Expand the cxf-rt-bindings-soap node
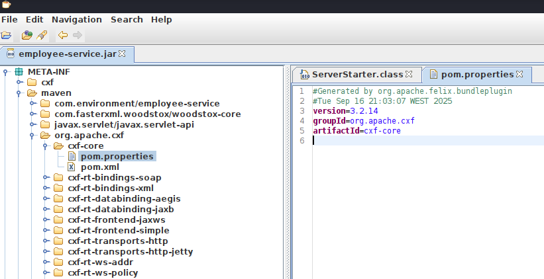The height and width of the screenshot is (279, 544). 46,178
